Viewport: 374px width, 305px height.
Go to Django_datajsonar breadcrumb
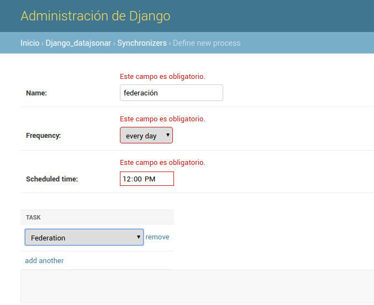[78, 43]
